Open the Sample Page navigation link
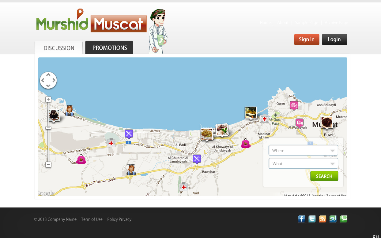This screenshot has height=238, width=381. [307, 23]
